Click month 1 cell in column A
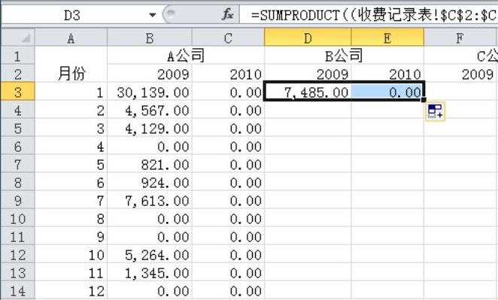The height and width of the screenshot is (300, 498). [71, 92]
